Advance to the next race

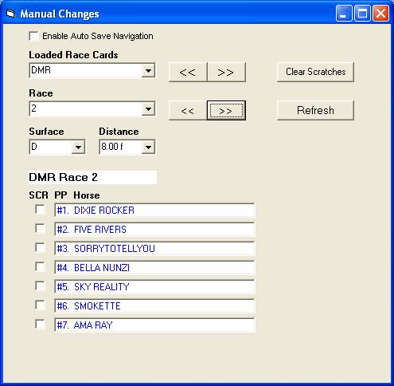click(x=226, y=110)
